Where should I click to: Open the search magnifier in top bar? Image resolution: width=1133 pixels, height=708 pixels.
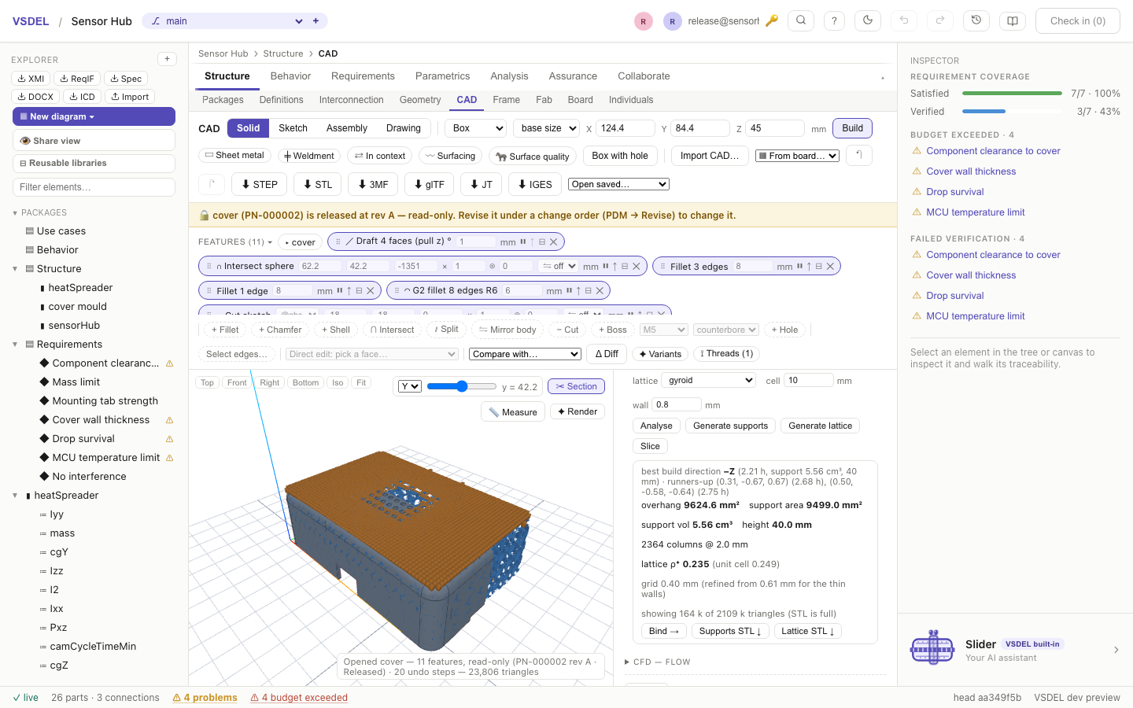801,21
